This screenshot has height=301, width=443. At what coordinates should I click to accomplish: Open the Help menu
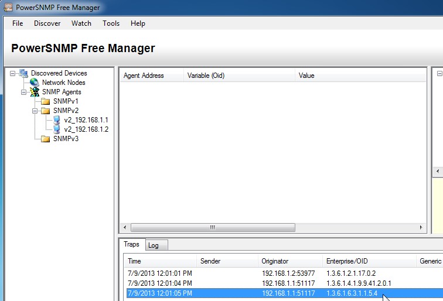click(138, 23)
